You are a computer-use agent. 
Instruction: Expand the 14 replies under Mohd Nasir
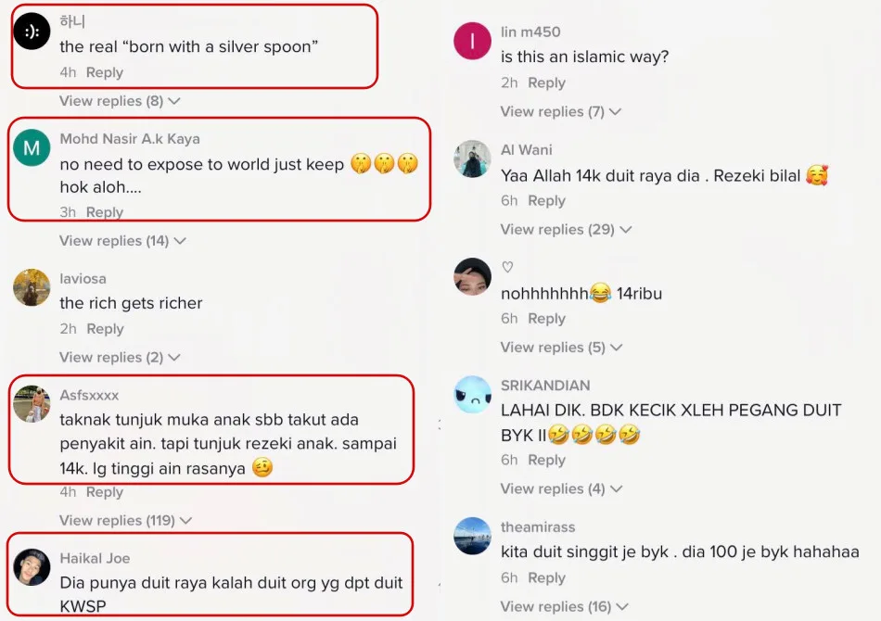tap(122, 241)
